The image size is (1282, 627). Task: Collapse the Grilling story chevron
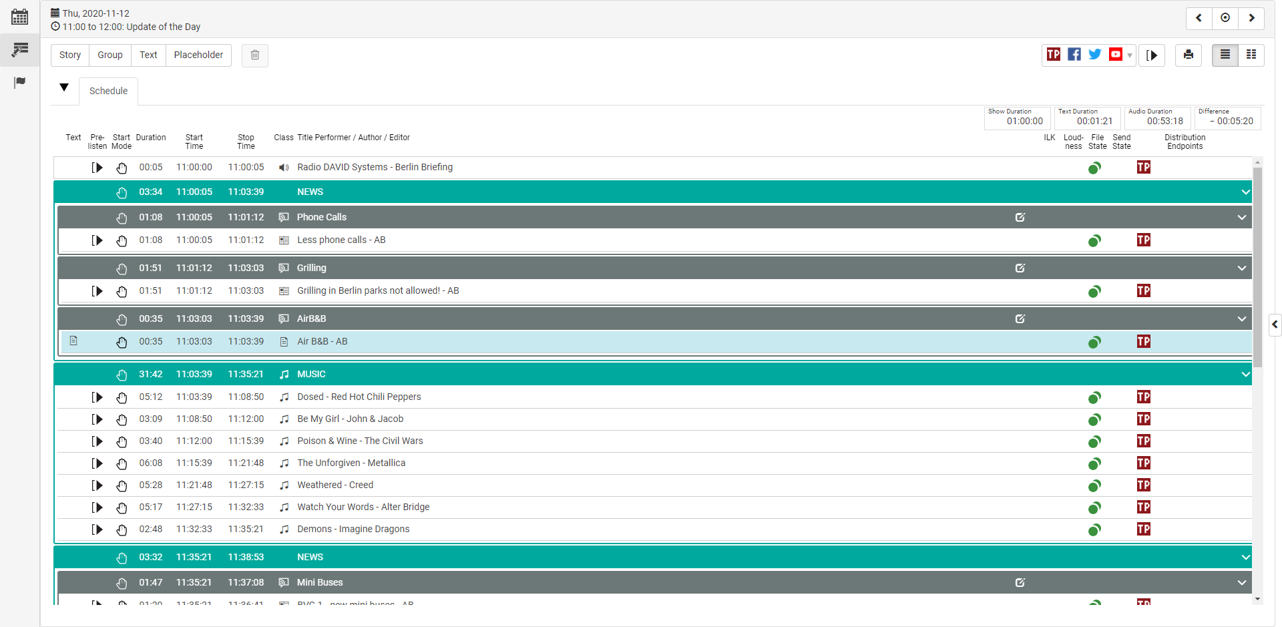pos(1241,268)
